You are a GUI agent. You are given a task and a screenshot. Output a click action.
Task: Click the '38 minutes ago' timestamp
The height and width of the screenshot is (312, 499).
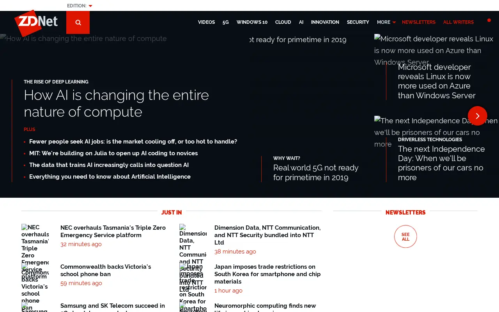point(235,252)
